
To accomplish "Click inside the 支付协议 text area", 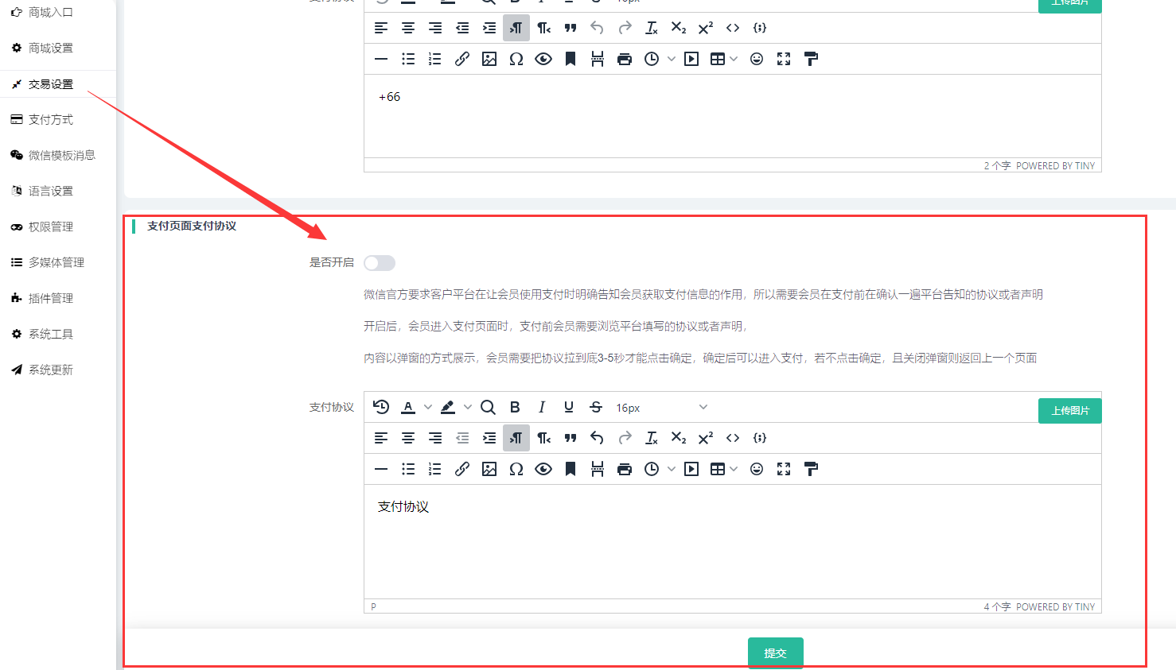I will click(x=732, y=540).
